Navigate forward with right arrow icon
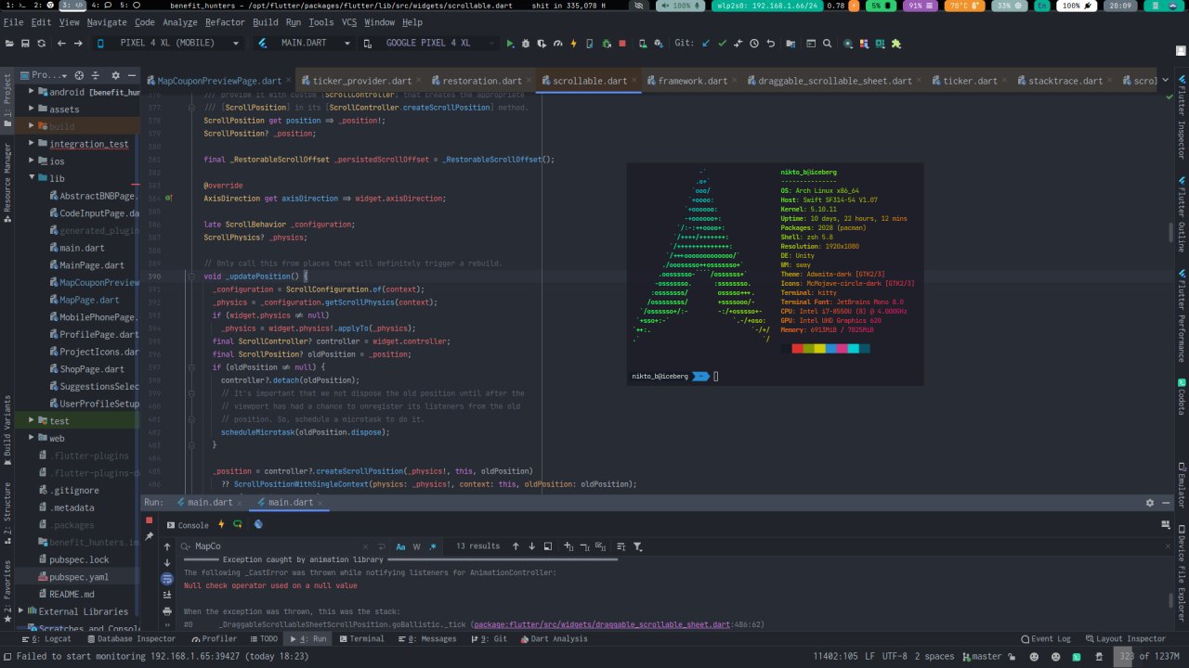Screen dimensions: 1189x668 (x=80, y=44)
